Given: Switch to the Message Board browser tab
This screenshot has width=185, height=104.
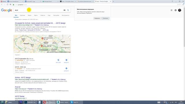Looking at the screenshot, I should click(x=50, y=1).
